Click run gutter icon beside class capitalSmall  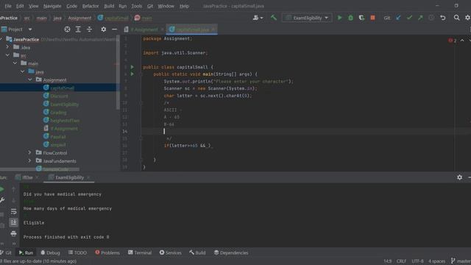pos(132,67)
